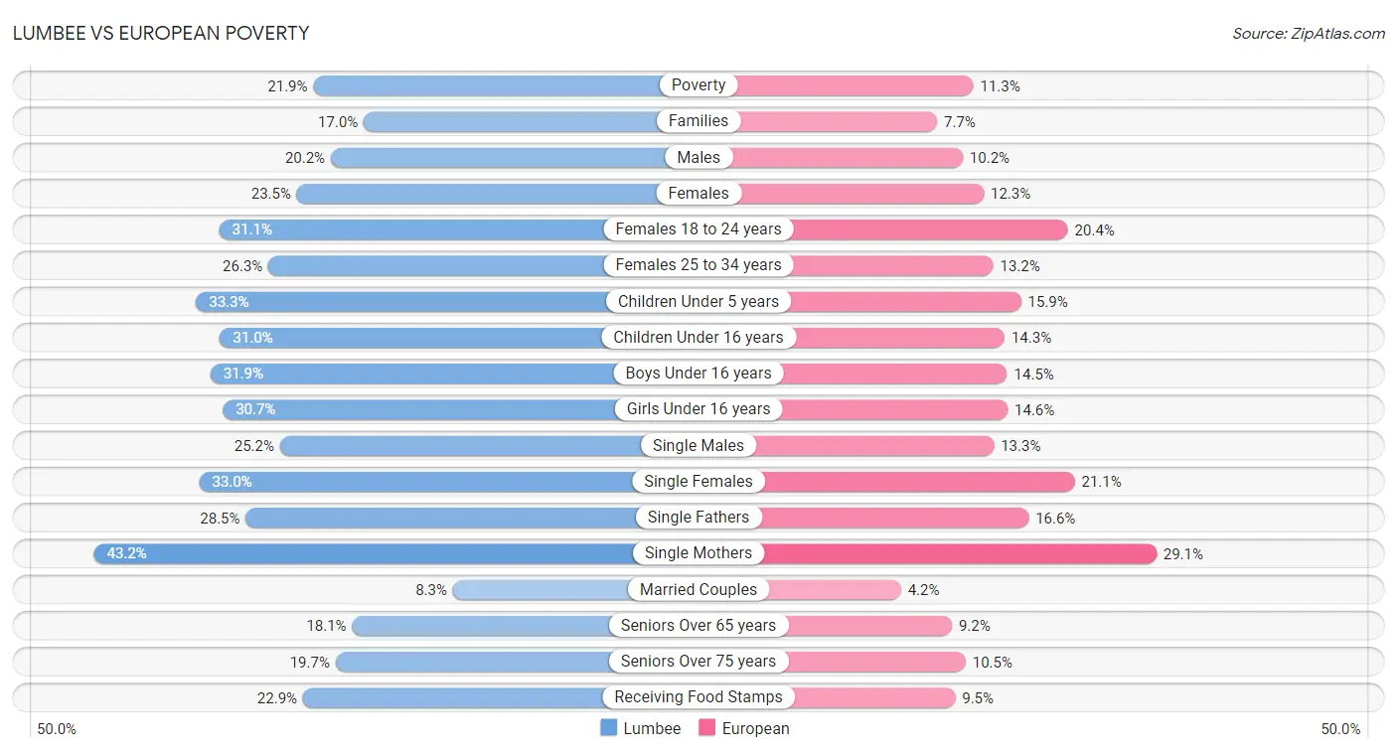Click the 8.3% Lumbee Married Couples bar
This screenshot has height=753, width=1397.
pyautogui.click(x=575, y=590)
